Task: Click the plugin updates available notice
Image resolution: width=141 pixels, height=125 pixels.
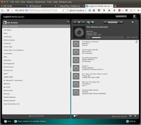Action: 32,121
